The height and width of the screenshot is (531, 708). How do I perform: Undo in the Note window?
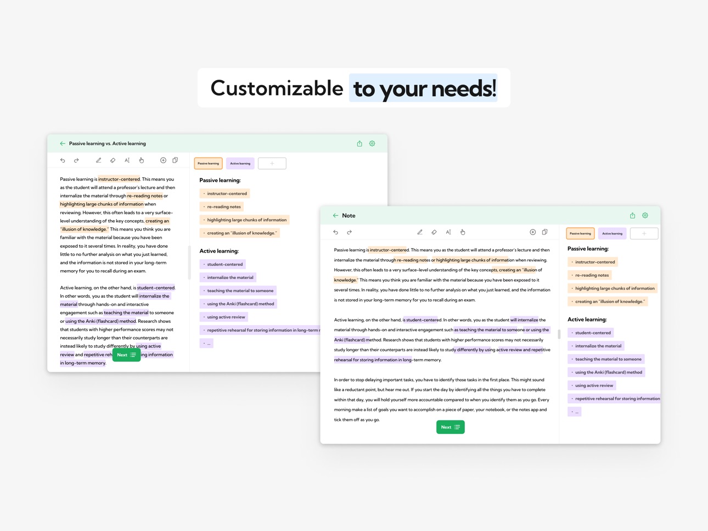coord(336,232)
